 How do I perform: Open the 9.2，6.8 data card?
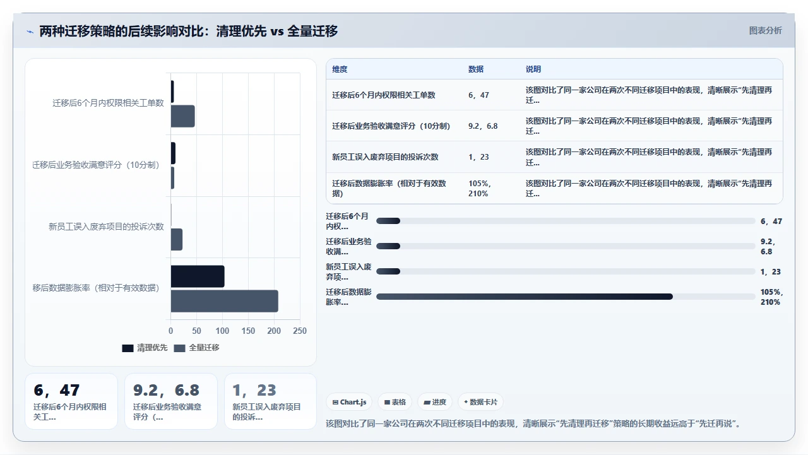point(171,401)
